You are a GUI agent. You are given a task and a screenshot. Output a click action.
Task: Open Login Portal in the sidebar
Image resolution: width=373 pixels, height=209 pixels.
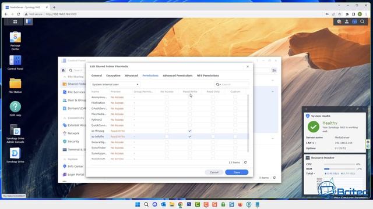point(73,174)
